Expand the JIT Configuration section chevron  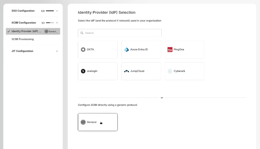[57, 51]
